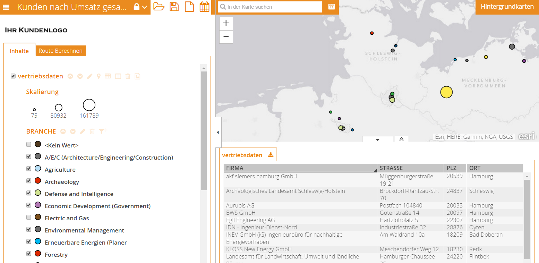Open the lock dropdown beside the map title
The width and height of the screenshot is (539, 263).
click(140, 7)
